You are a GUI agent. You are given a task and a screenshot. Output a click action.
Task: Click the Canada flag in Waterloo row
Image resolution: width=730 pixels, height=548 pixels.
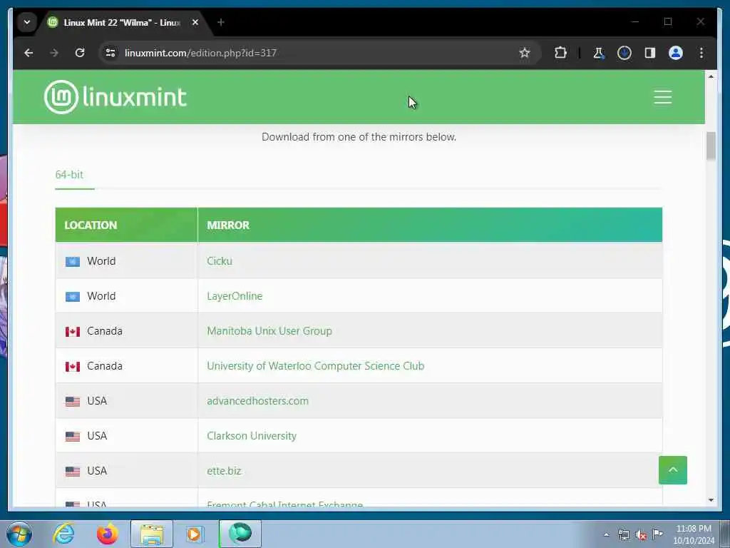click(72, 367)
